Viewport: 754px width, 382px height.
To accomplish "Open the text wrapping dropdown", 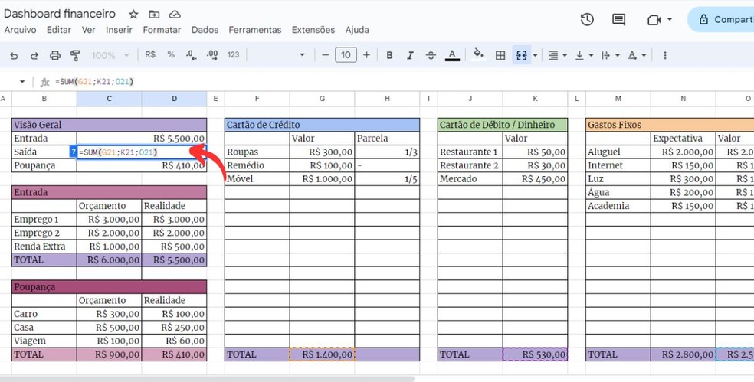I will tap(611, 56).
